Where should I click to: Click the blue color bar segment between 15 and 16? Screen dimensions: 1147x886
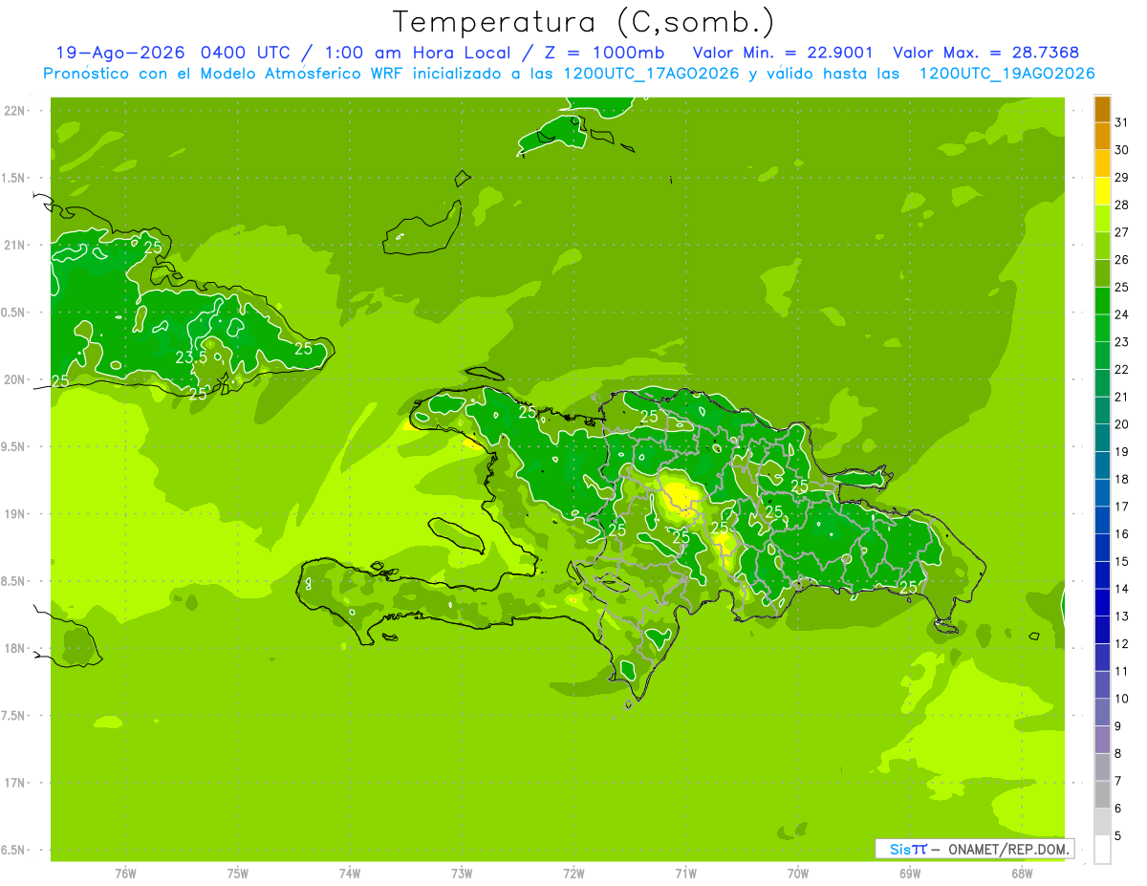click(x=1102, y=548)
